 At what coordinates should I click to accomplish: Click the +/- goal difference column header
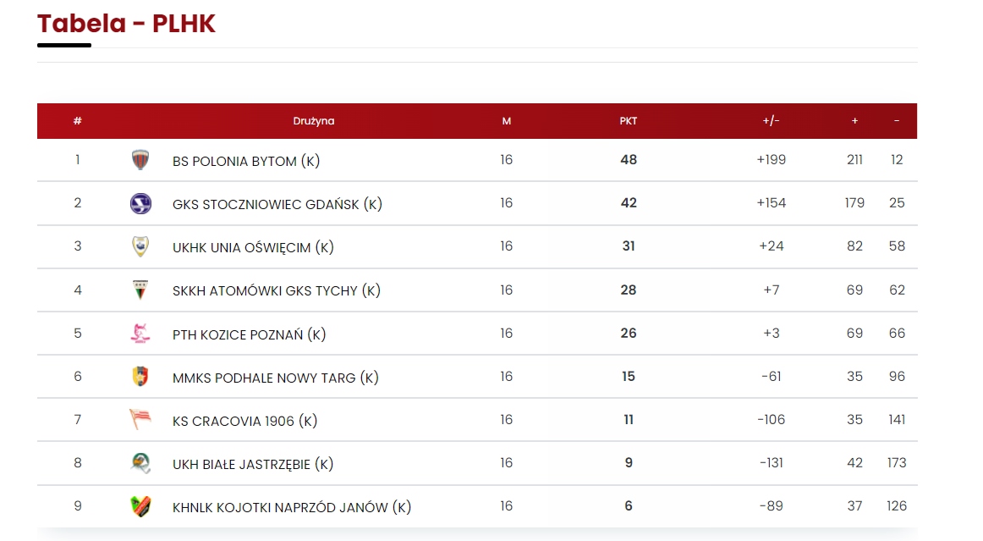click(771, 121)
